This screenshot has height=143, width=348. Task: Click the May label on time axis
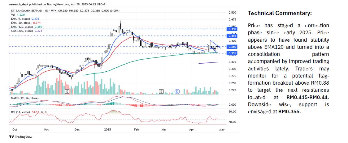click(x=222, y=129)
